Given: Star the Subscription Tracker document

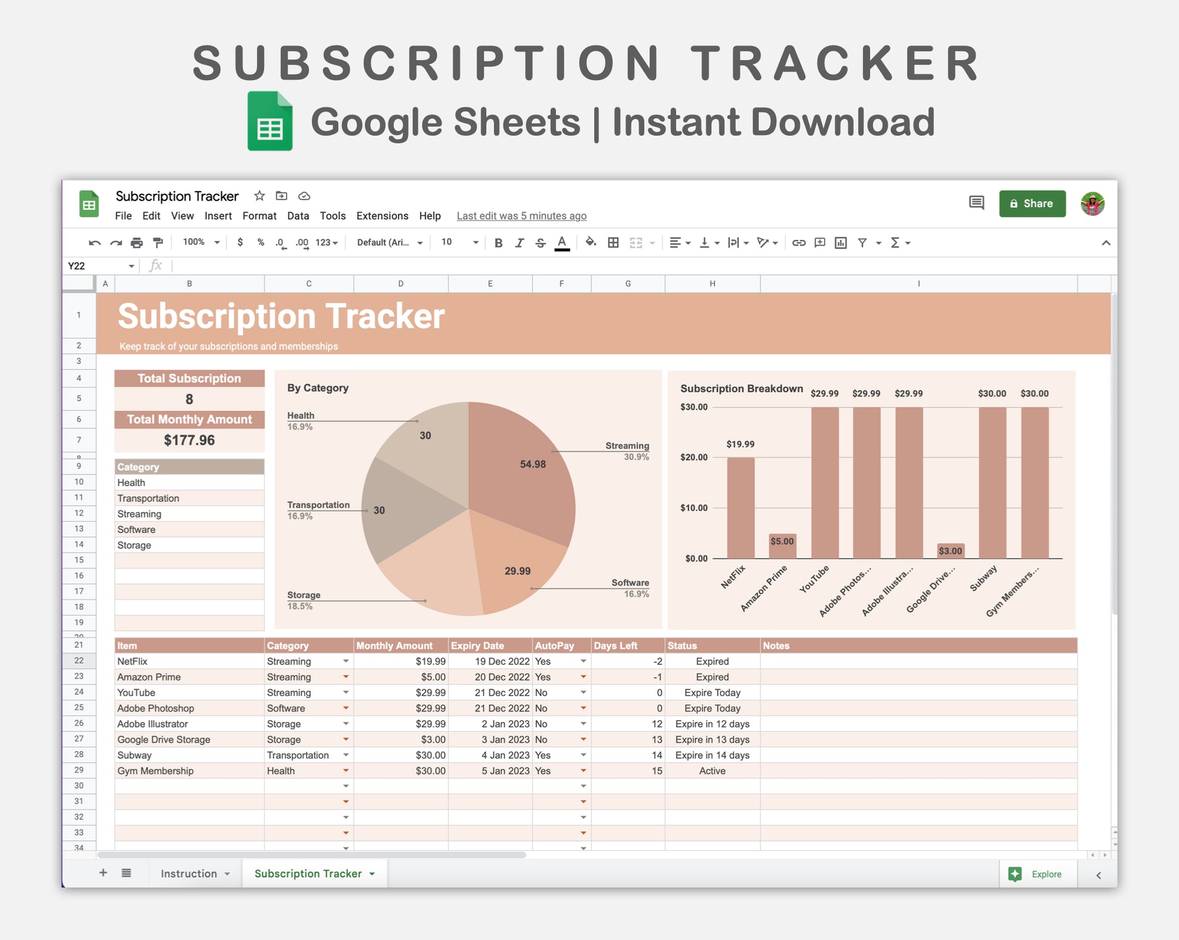Looking at the screenshot, I should pyautogui.click(x=259, y=196).
